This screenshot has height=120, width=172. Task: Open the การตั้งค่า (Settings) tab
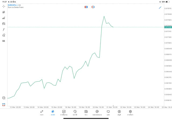tap(130, 113)
